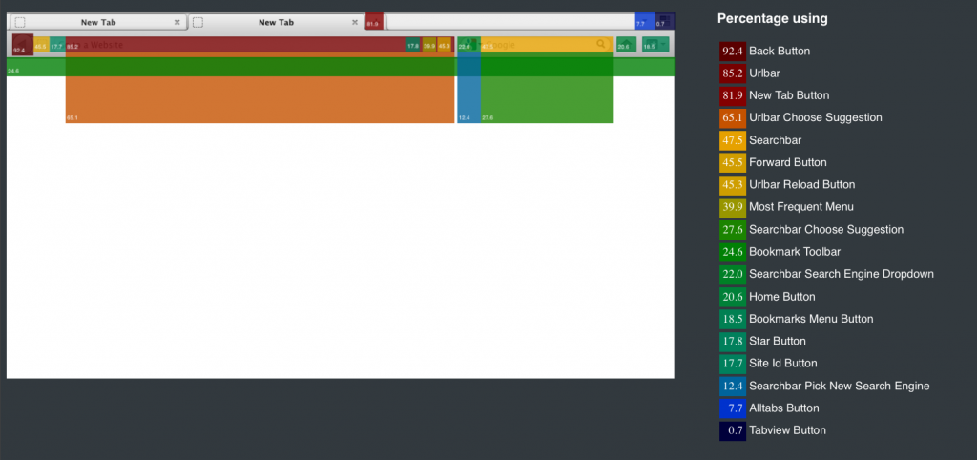Click the 'Star Button' legend label
This screenshot has width=977, height=460.
pos(777,341)
